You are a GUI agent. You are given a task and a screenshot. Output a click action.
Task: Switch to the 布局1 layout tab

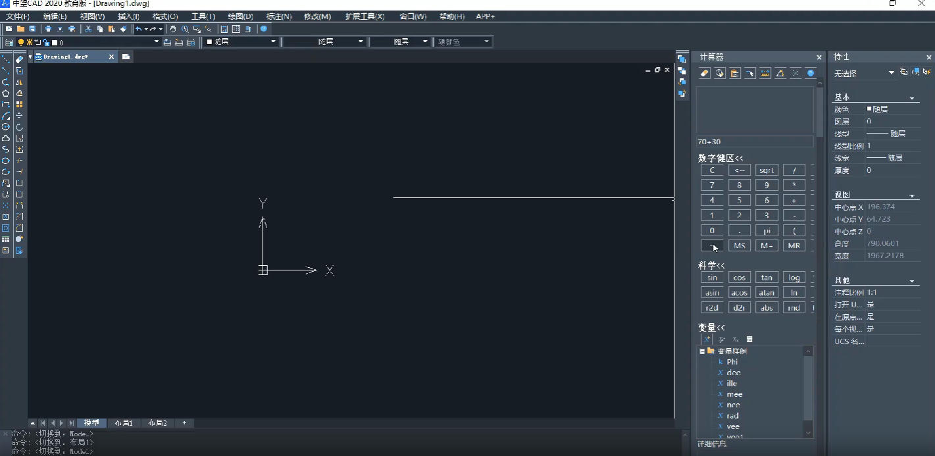(124, 423)
